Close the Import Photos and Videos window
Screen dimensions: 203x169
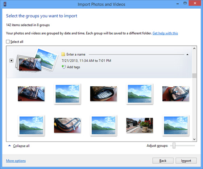click(195, 3)
